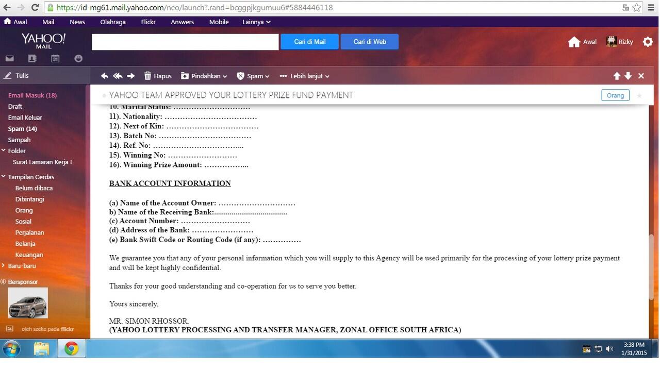Open the mail envelope icon under the logo
Image resolution: width=660 pixels, height=371 pixels.
10,59
